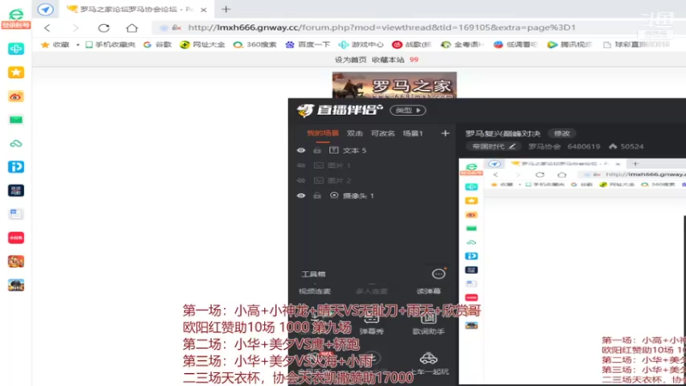Open the orange game sidebar icon
Image resolution: width=686 pixels, height=386 pixels.
pos(15,262)
